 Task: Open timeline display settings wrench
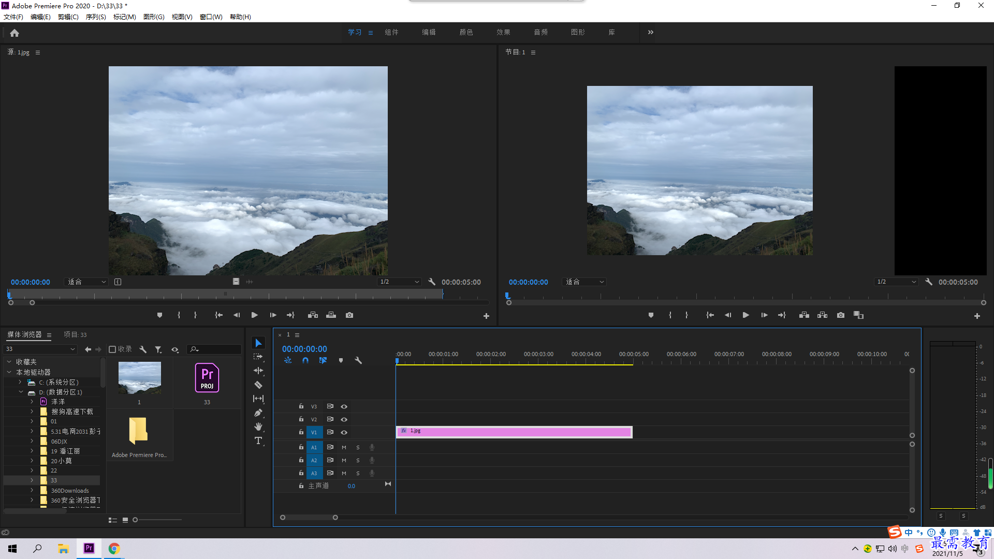click(x=358, y=360)
